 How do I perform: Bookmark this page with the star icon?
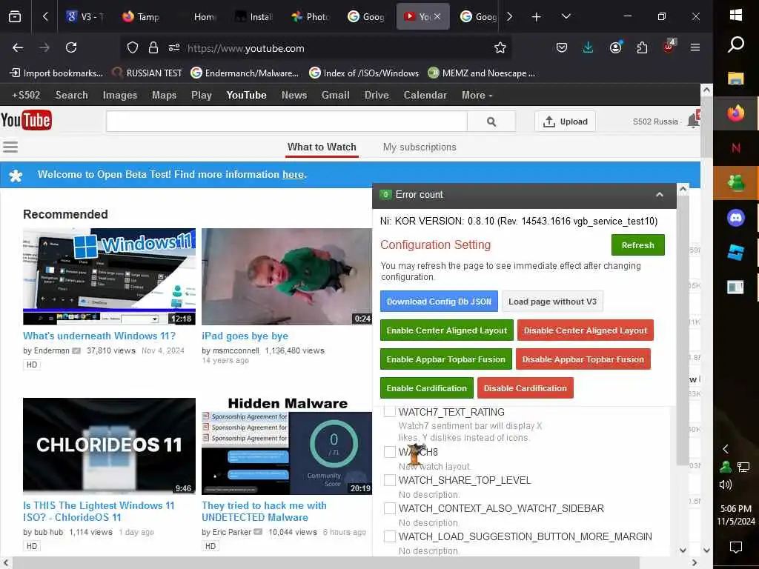coord(500,47)
